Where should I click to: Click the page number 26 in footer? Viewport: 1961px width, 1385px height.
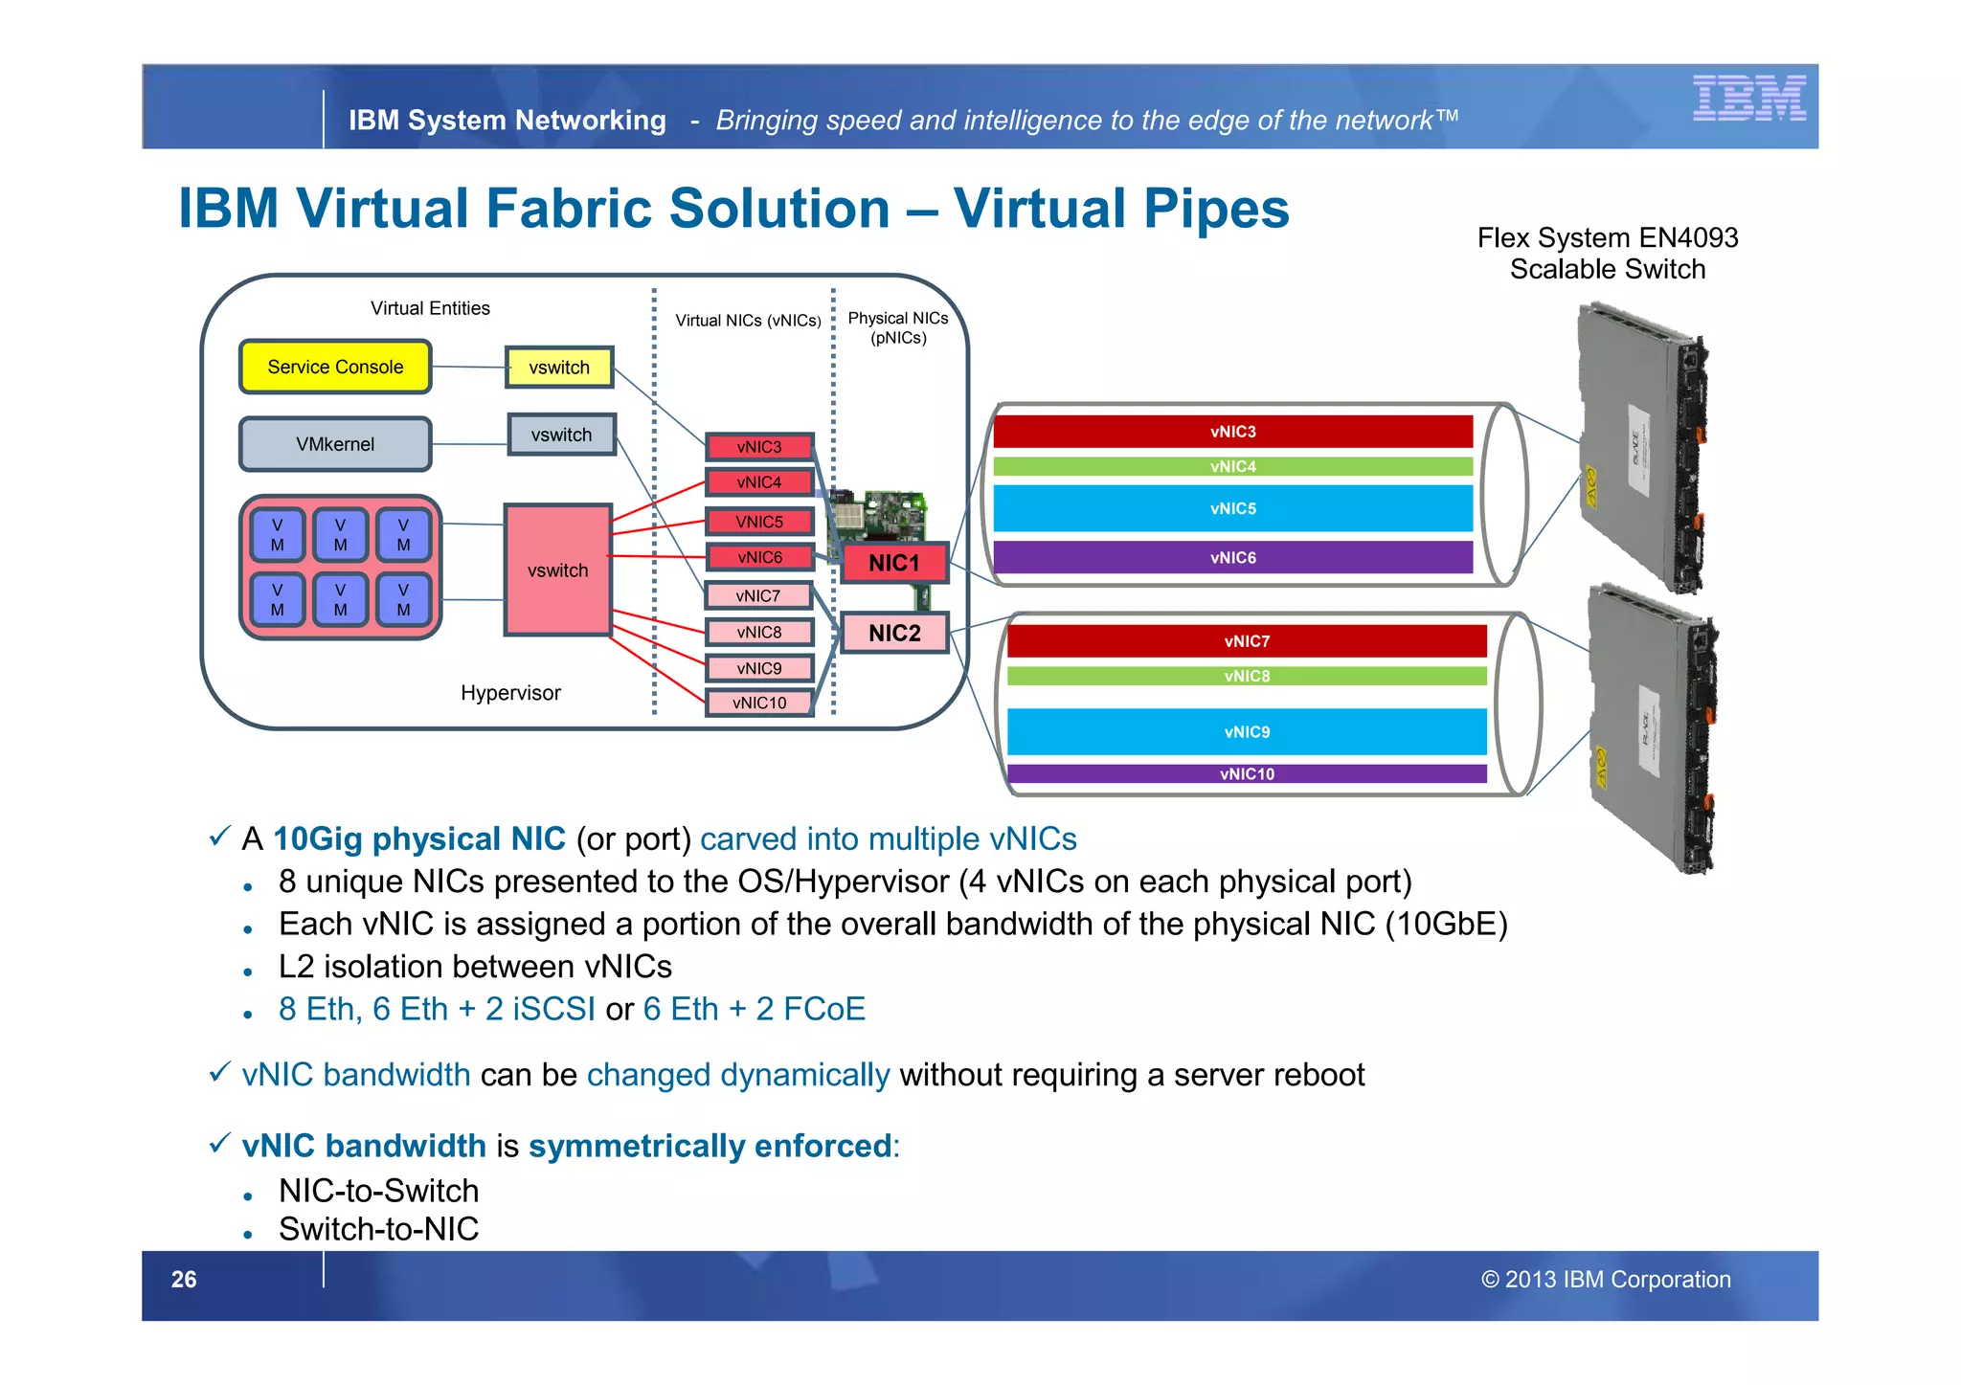click(x=184, y=1280)
